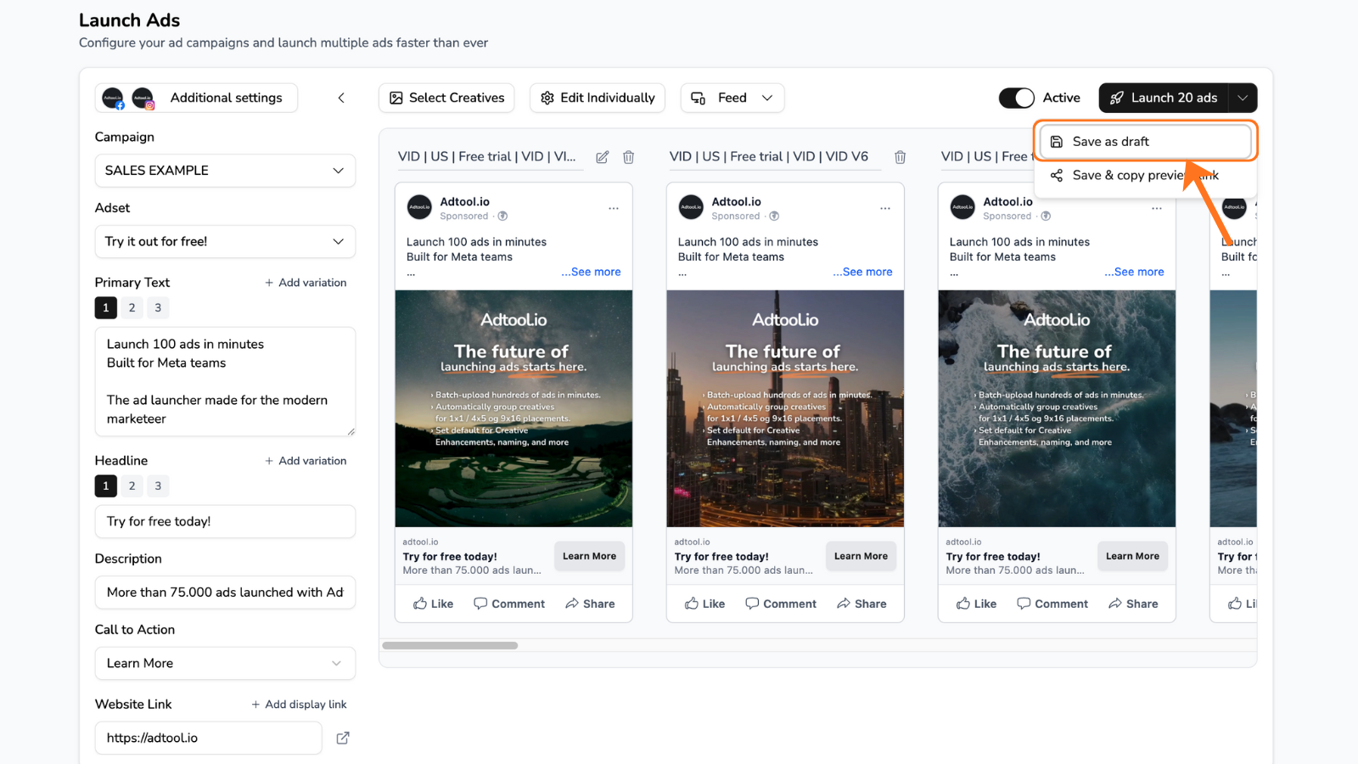Select Primary Text variation 2
The image size is (1358, 764).
[x=132, y=308]
